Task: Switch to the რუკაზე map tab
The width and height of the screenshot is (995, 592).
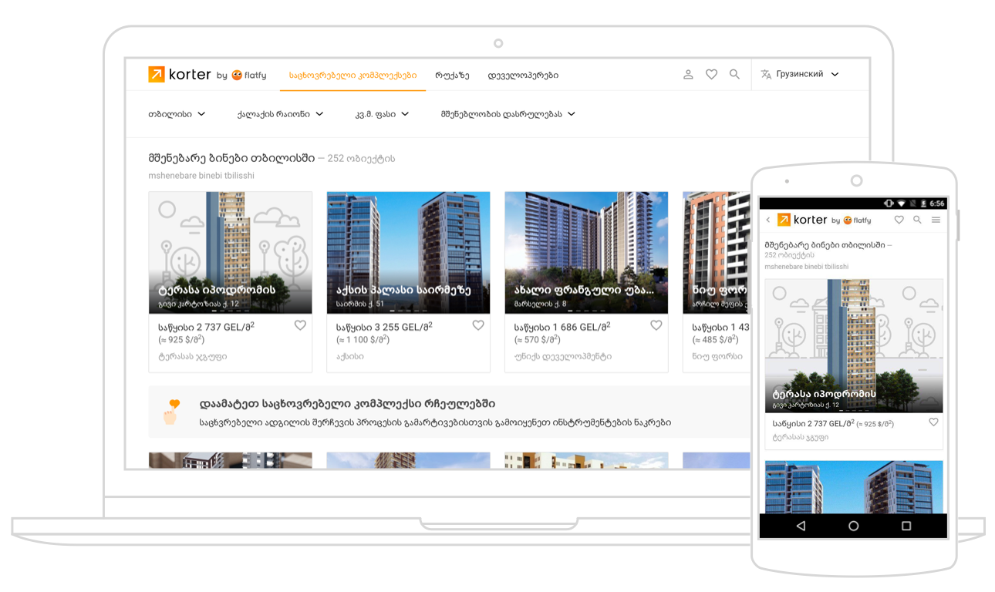Action: [452, 76]
